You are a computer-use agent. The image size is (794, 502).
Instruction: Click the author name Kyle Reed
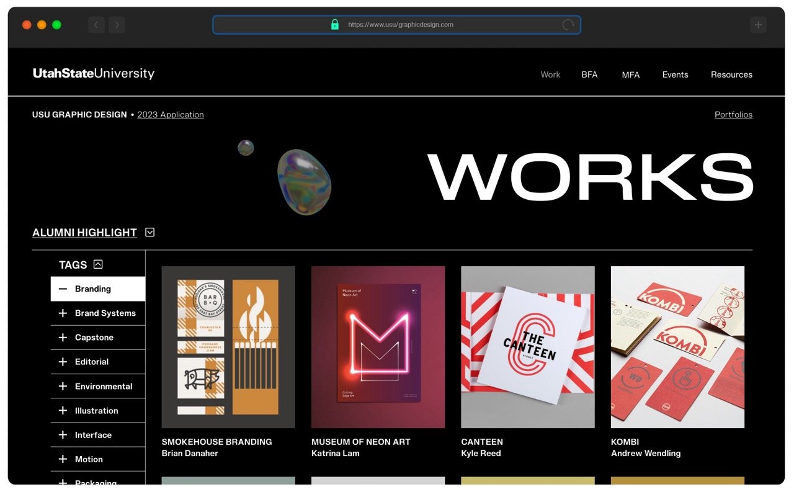pyautogui.click(x=481, y=454)
